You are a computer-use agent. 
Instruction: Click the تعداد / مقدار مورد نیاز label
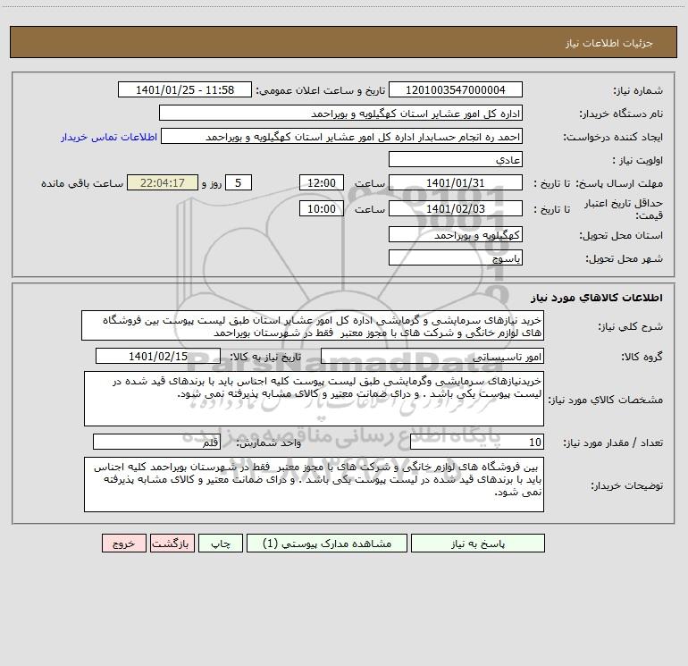click(613, 443)
